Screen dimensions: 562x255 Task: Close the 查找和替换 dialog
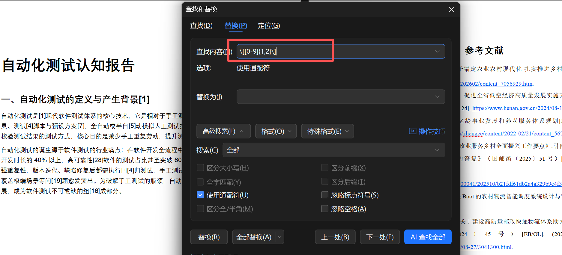tap(451, 10)
